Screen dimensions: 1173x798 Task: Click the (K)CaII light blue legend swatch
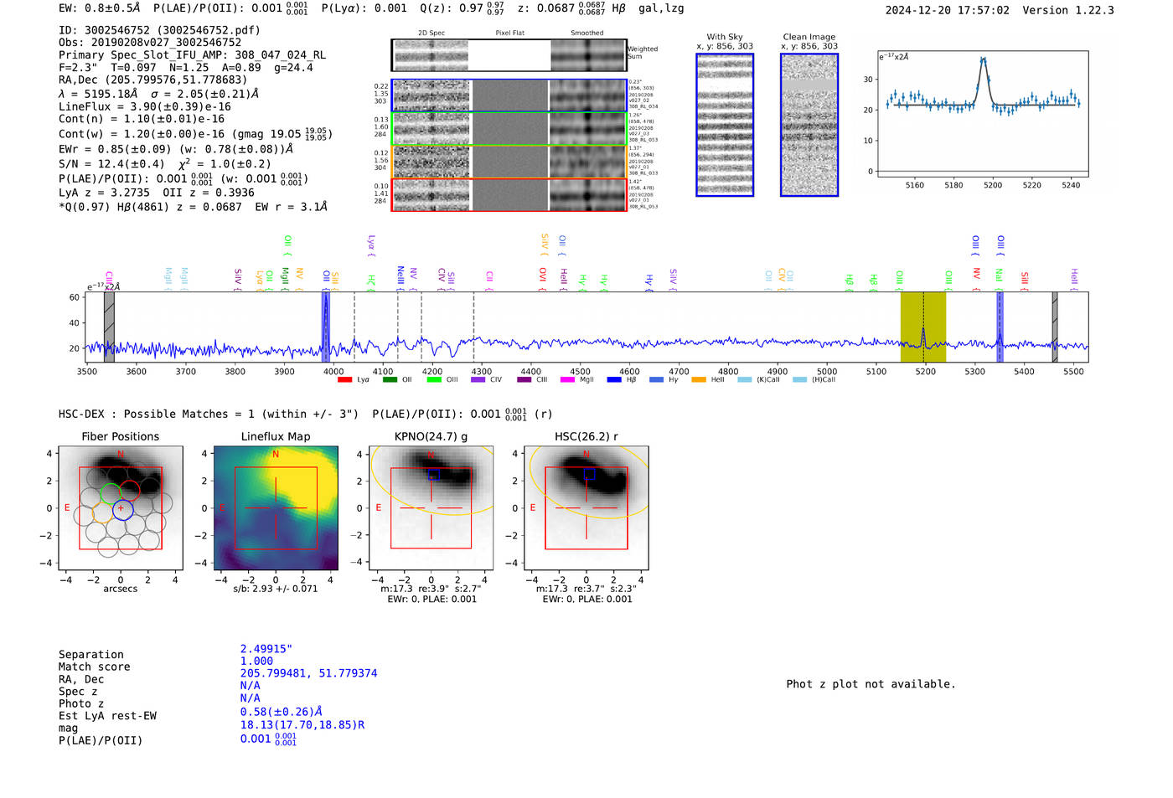point(745,380)
